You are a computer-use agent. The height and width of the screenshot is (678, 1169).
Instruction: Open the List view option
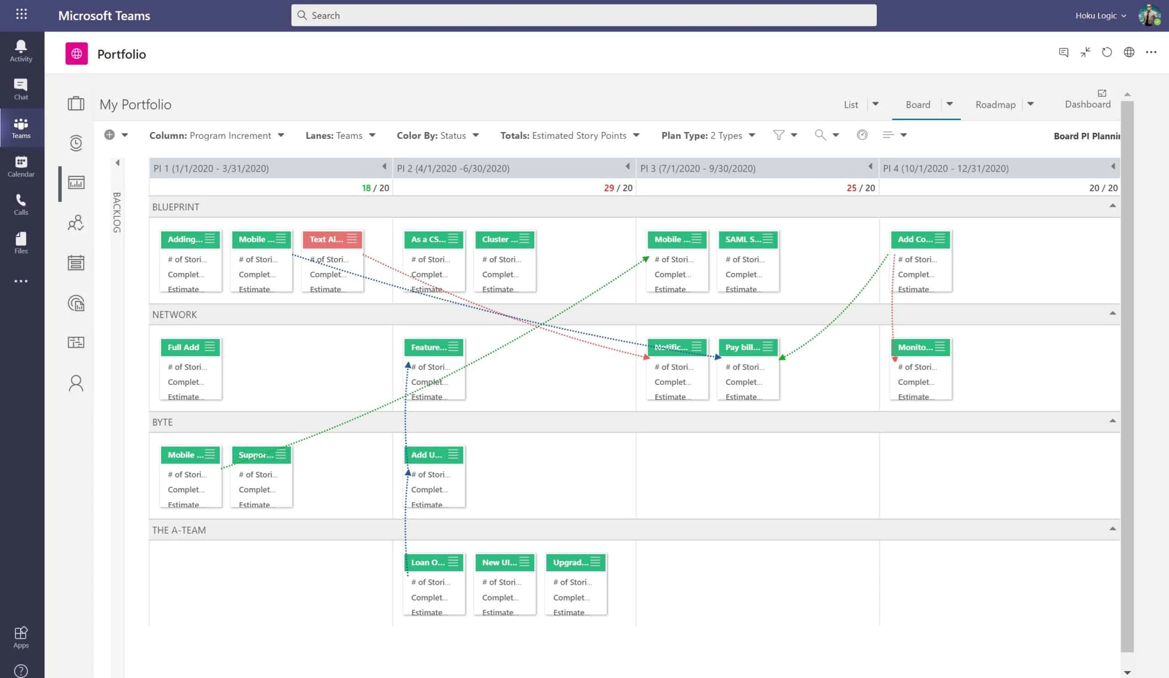pyautogui.click(x=850, y=105)
